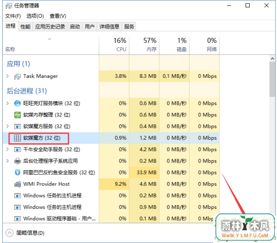Click the 9.2% CPU cell

[114, 184]
